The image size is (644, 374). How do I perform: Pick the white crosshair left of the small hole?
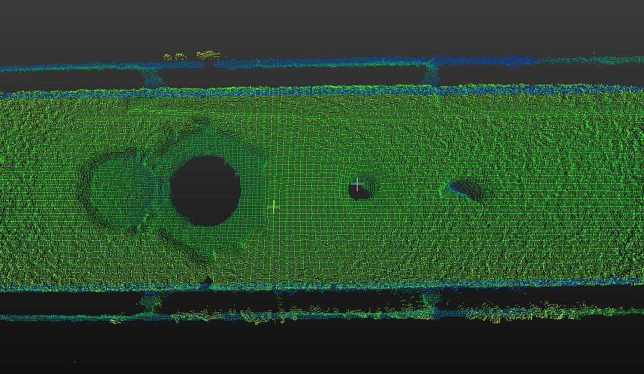(273, 206)
